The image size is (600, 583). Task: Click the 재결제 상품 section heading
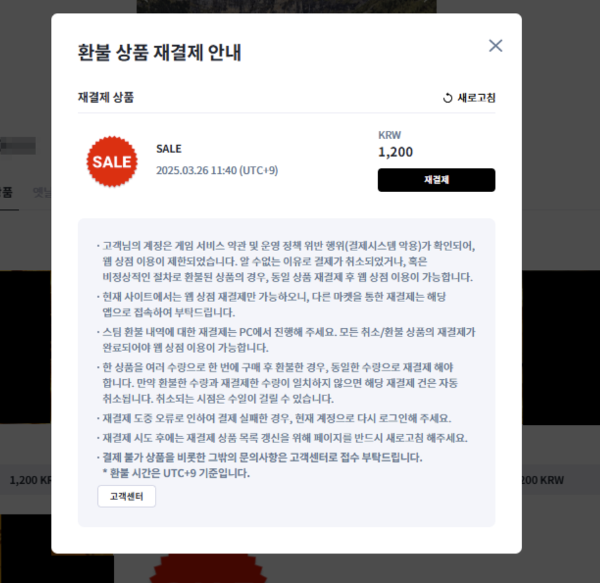coord(106,97)
